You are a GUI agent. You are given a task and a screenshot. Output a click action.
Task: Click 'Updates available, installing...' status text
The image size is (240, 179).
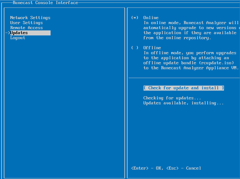183,103
